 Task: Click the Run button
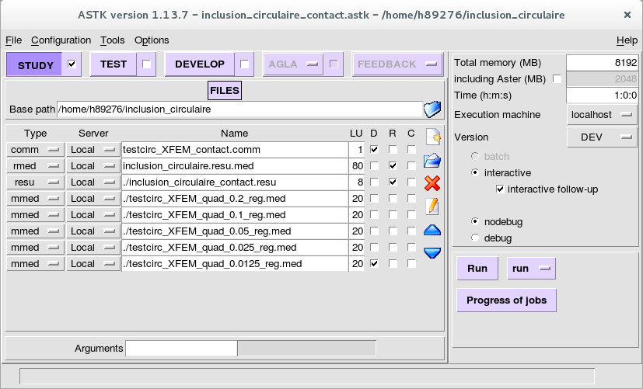pyautogui.click(x=477, y=269)
